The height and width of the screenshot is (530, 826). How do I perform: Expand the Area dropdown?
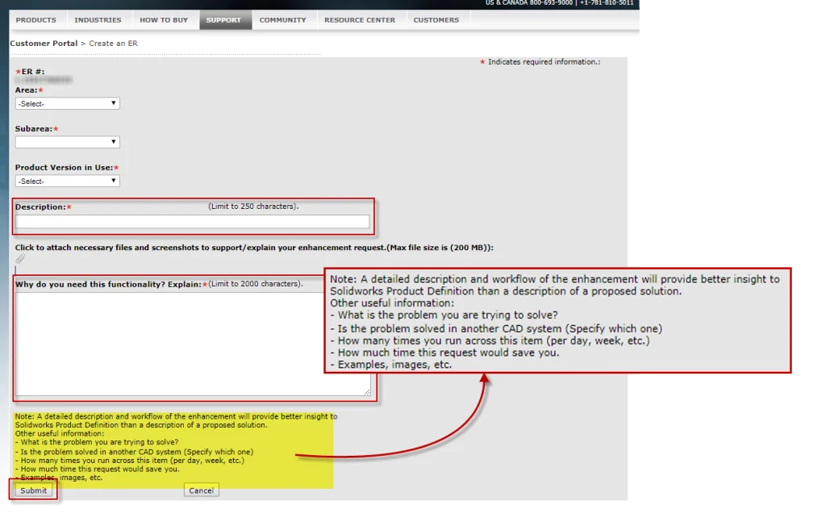68,103
